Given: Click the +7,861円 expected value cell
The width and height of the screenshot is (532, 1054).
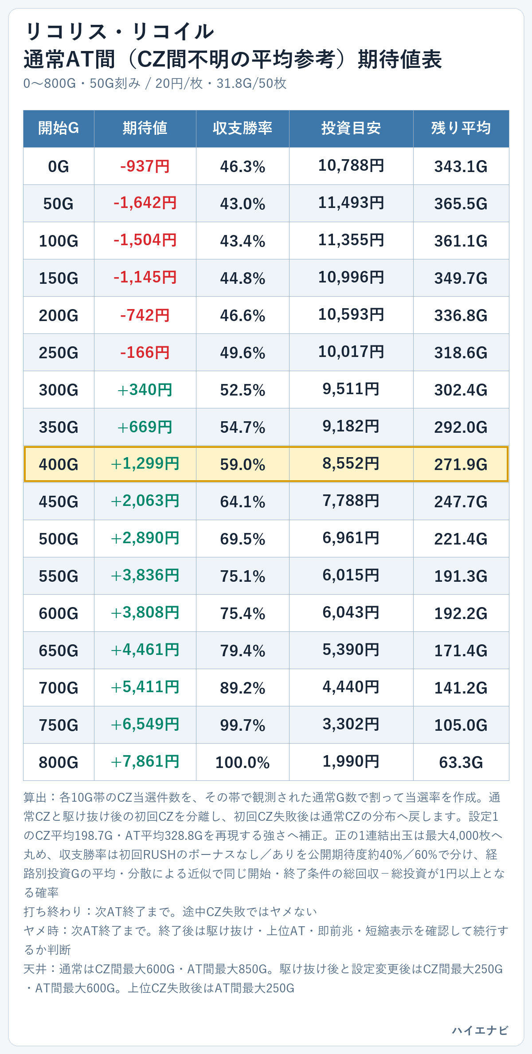Looking at the screenshot, I should point(145,762).
